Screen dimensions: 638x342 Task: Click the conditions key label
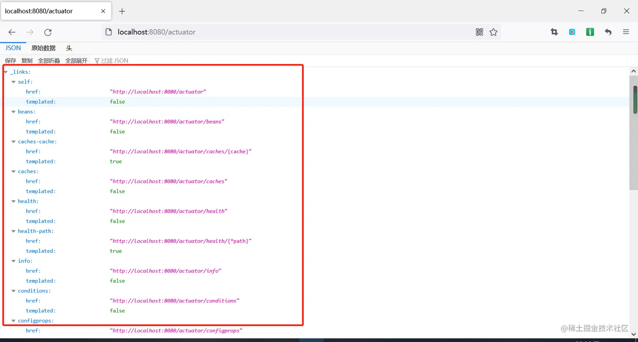[x=34, y=291]
